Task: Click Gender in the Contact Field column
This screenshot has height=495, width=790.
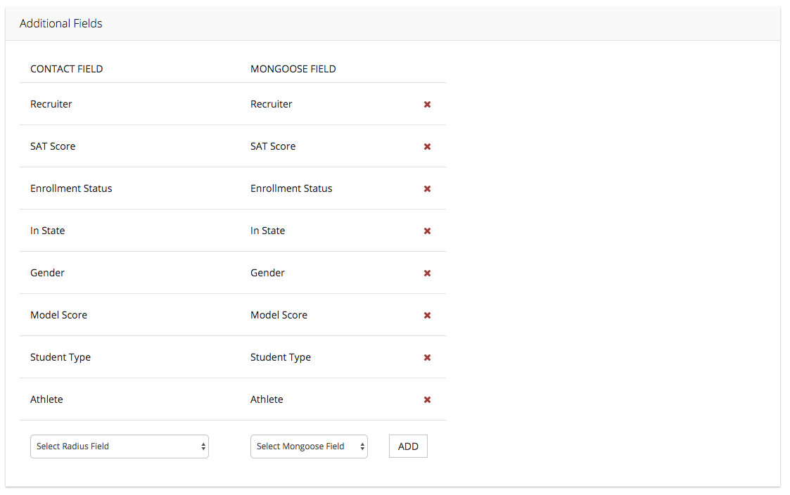Action: [x=47, y=273]
